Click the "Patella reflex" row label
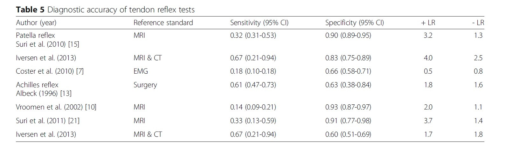 click(x=35, y=36)
